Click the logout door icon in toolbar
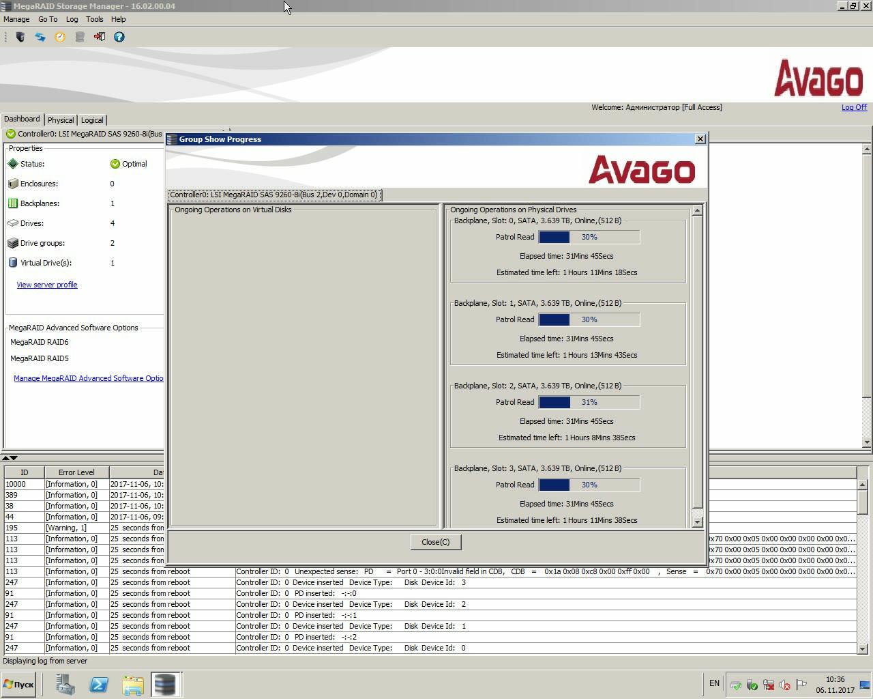This screenshot has width=873, height=699. coord(100,37)
